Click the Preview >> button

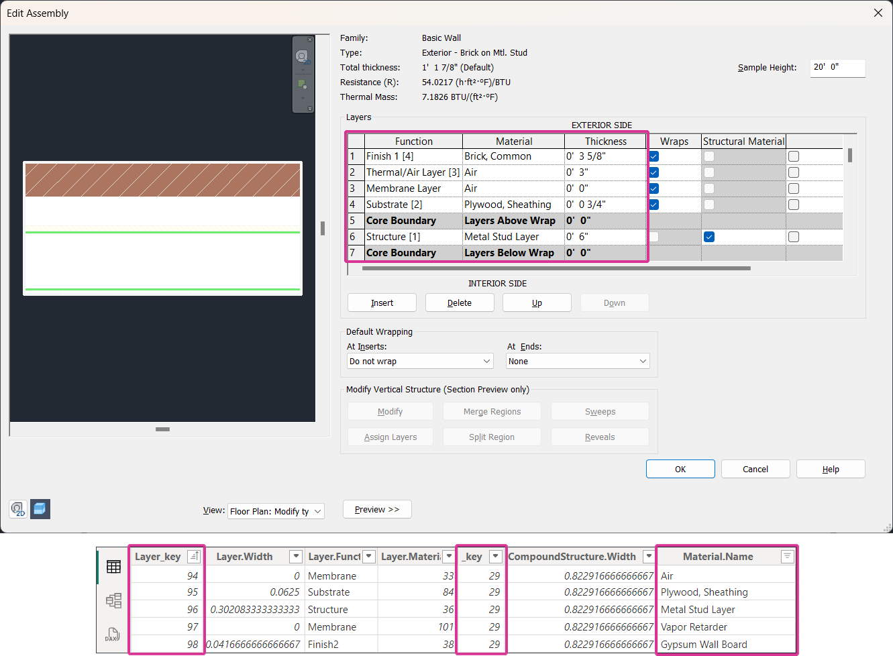coord(377,509)
